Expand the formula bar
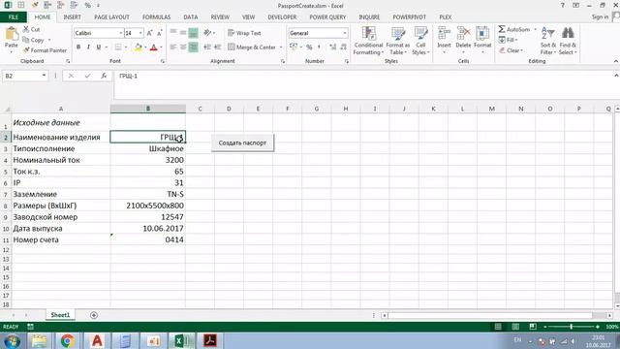620x349 pixels. pos(616,76)
